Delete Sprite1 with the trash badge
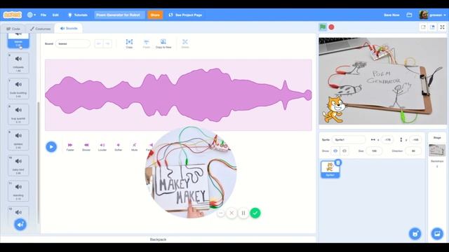 pos(338,162)
